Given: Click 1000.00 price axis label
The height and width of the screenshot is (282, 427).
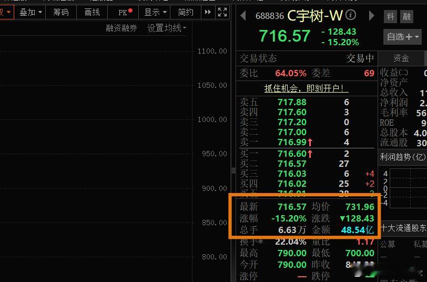Looking at the screenshot, I should pos(212,119).
